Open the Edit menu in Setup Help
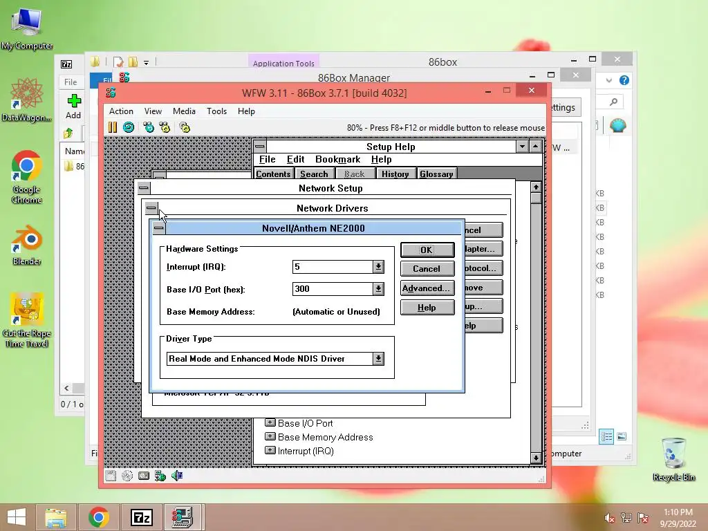Image resolution: width=708 pixels, height=531 pixels. 296,160
